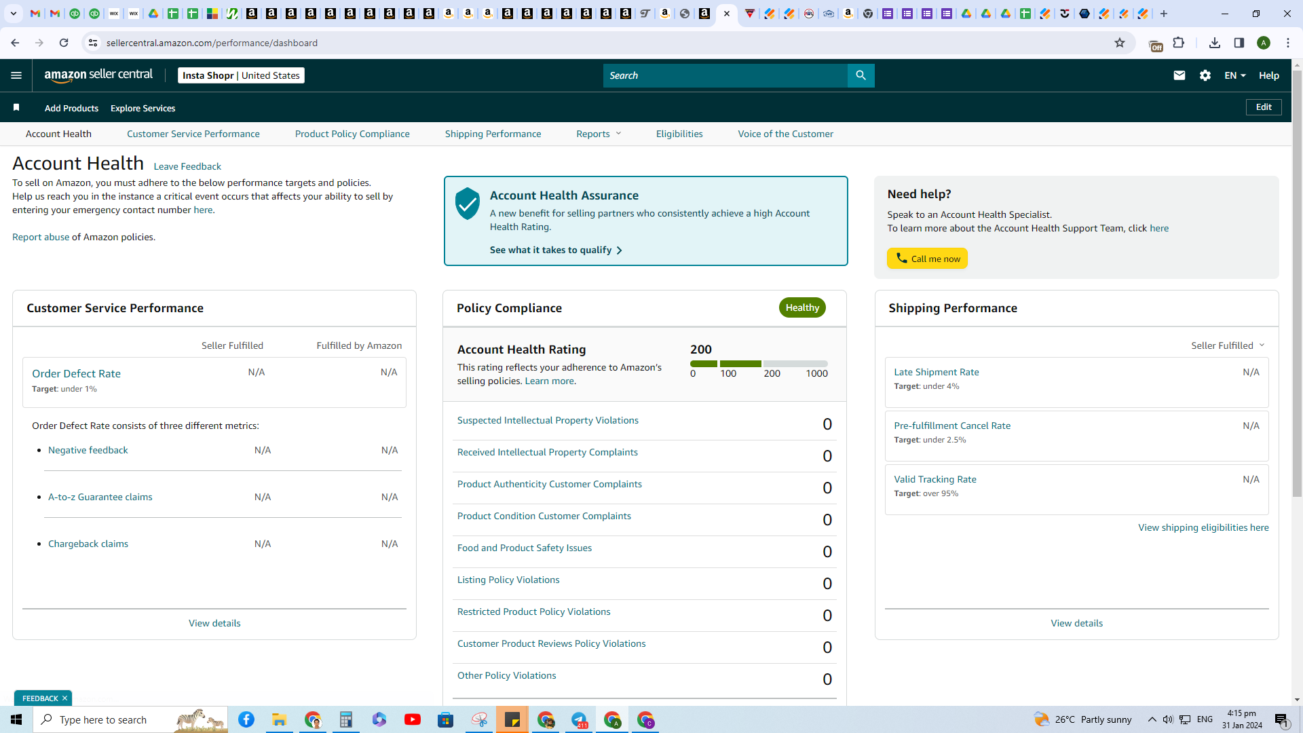This screenshot has height=733, width=1303.
Task: Click the Report abuse link
Action: 41,237
